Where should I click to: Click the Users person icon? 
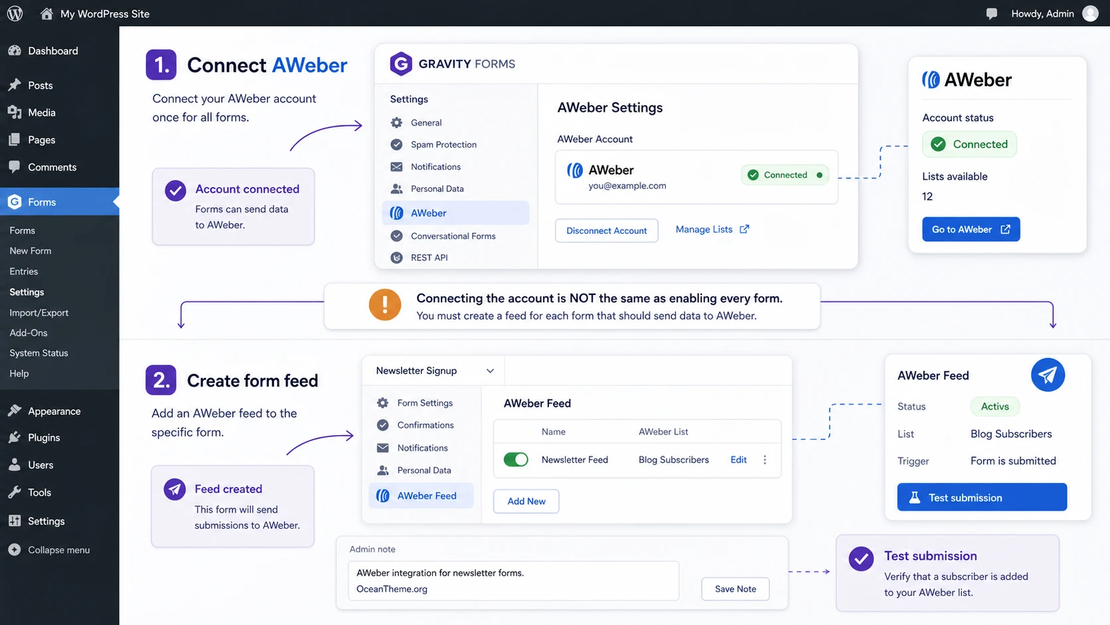[x=15, y=465]
